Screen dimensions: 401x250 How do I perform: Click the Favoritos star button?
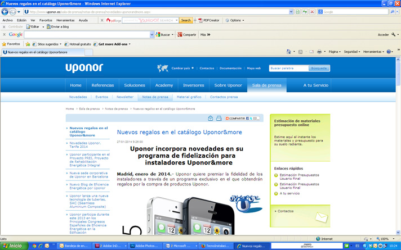point(11,44)
